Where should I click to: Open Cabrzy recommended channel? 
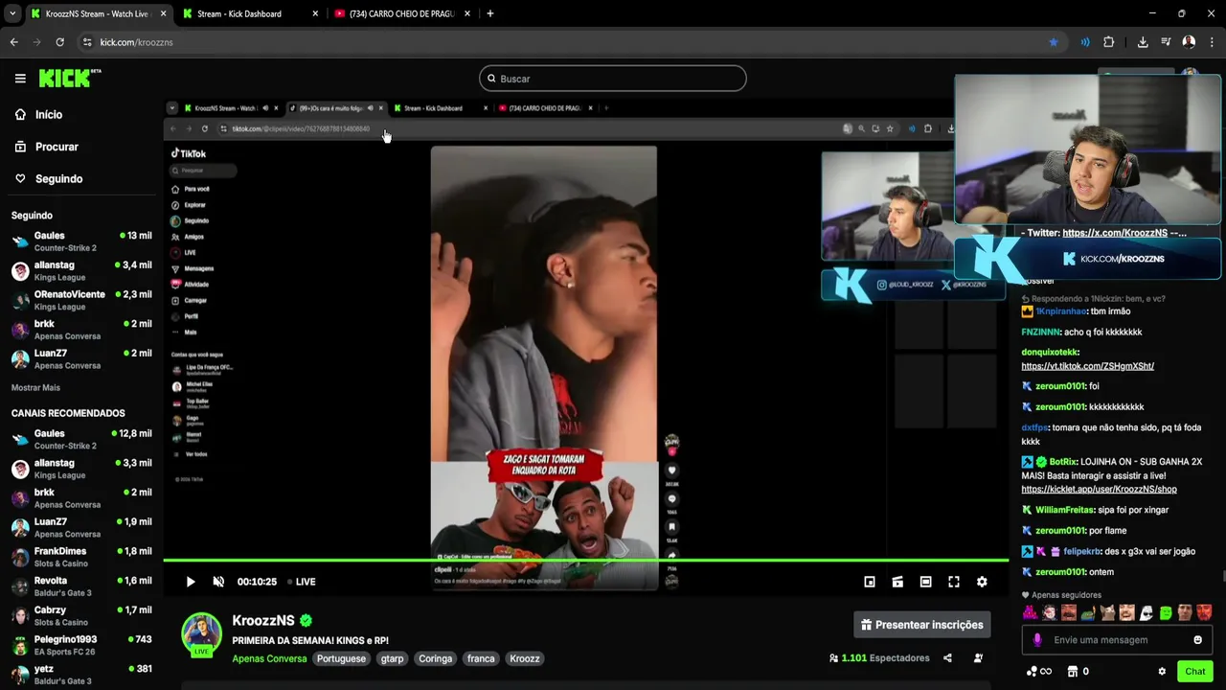[80, 615]
